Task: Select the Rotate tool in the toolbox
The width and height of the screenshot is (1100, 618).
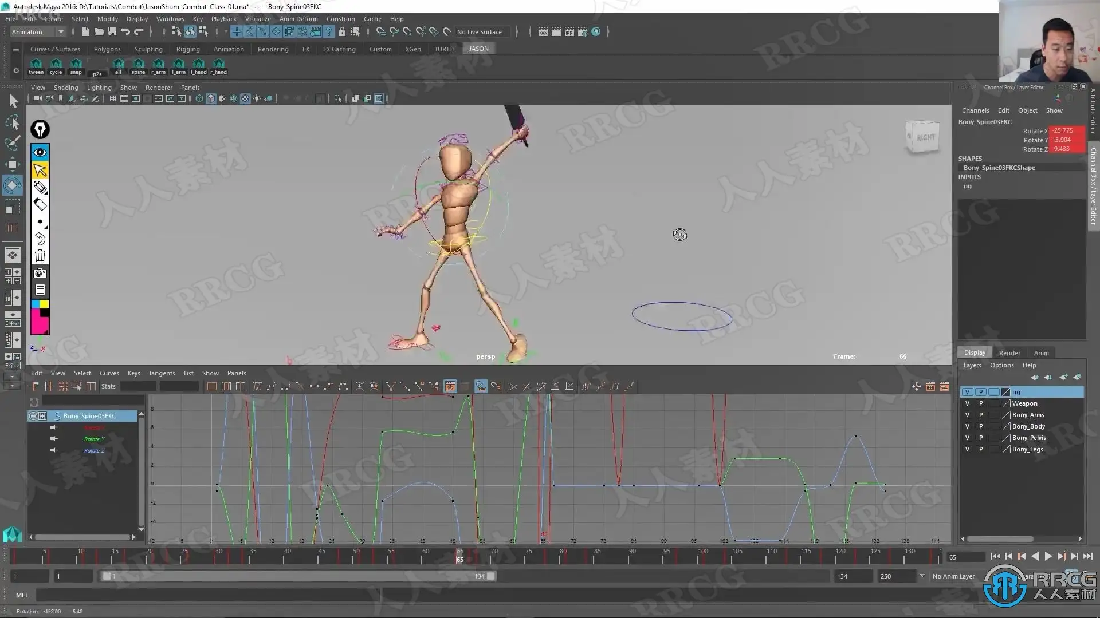Action: pyautogui.click(x=12, y=185)
